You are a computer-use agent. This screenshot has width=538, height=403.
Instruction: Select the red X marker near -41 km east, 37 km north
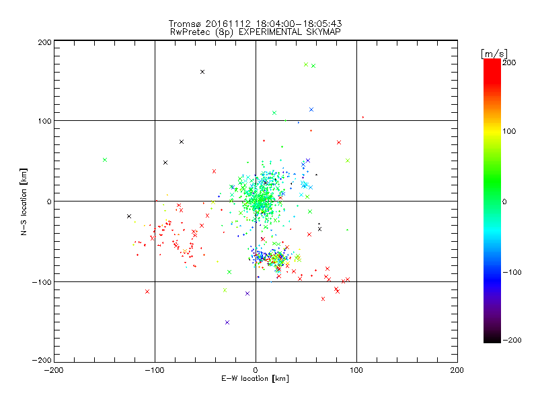click(214, 171)
